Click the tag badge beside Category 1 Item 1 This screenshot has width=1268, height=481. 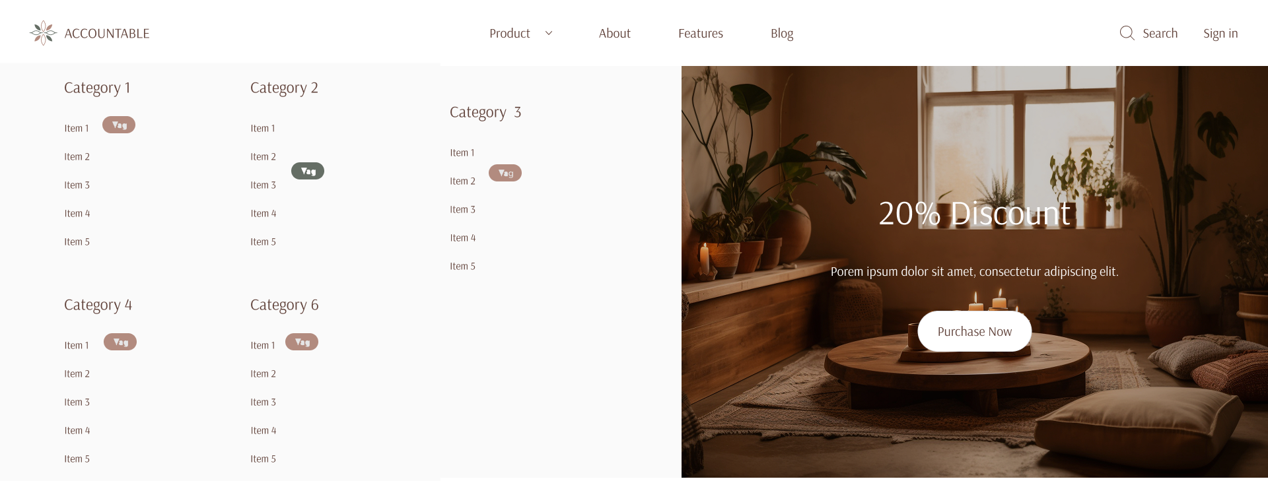tap(119, 125)
